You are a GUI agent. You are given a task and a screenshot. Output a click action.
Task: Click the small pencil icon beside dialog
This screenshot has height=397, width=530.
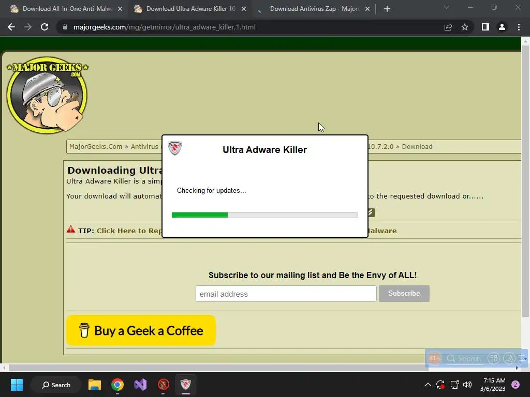(x=371, y=212)
